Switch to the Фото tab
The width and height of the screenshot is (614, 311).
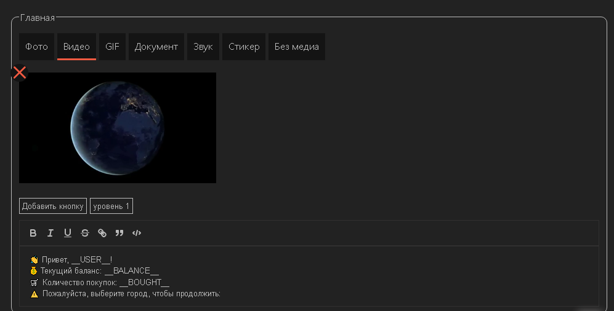coord(36,47)
